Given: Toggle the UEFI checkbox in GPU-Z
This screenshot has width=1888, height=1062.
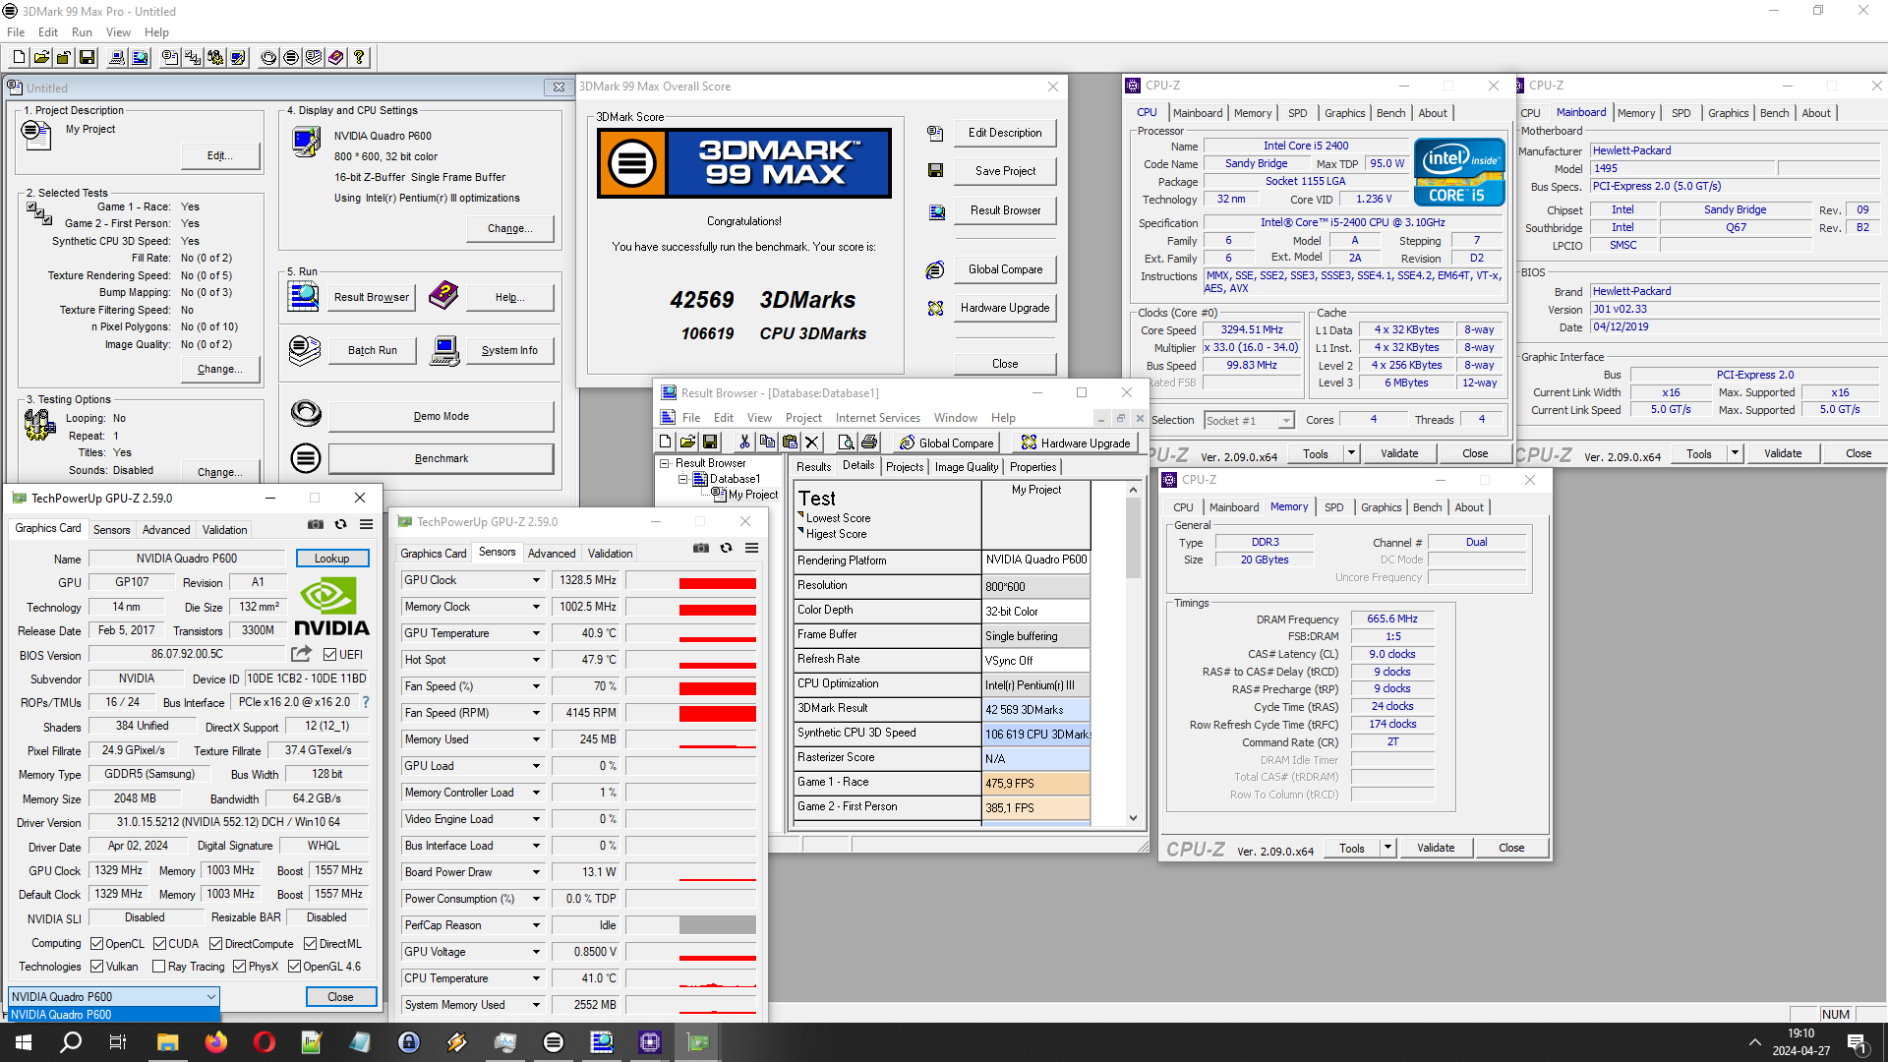Looking at the screenshot, I should pos(330,655).
